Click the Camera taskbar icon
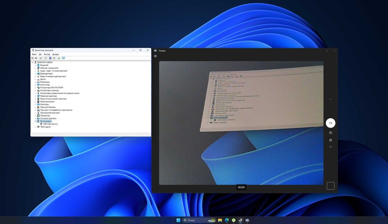Viewport: 388px width, 224px height. [x=247, y=220]
